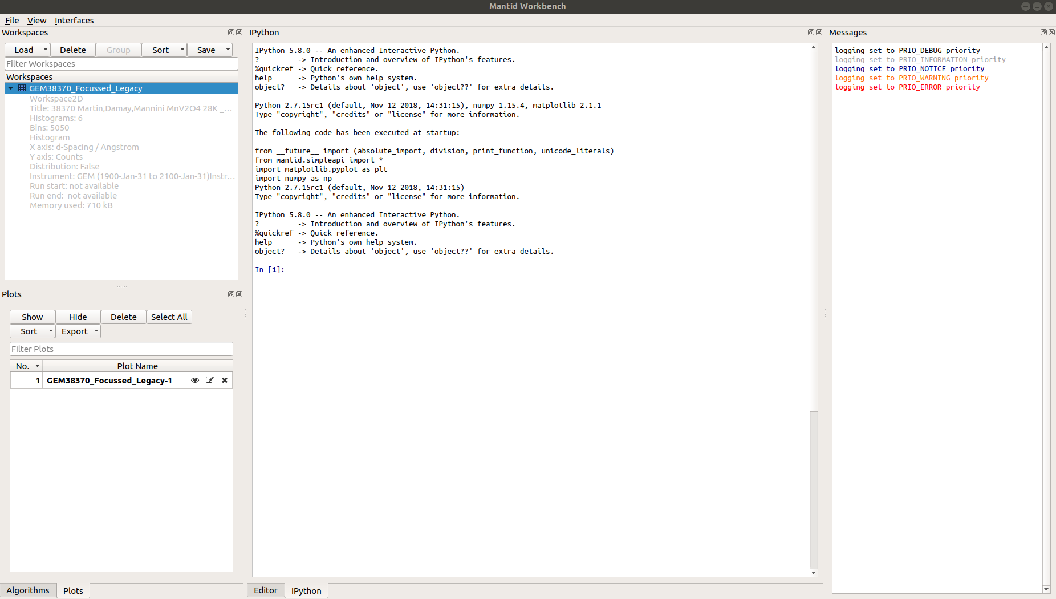This screenshot has width=1056, height=599.
Task: Select the GEM38370_Focussed_Legacy workspace row
Action: point(121,88)
